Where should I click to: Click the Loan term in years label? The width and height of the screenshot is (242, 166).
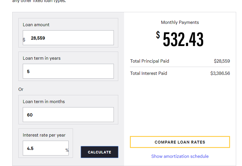click(x=42, y=58)
